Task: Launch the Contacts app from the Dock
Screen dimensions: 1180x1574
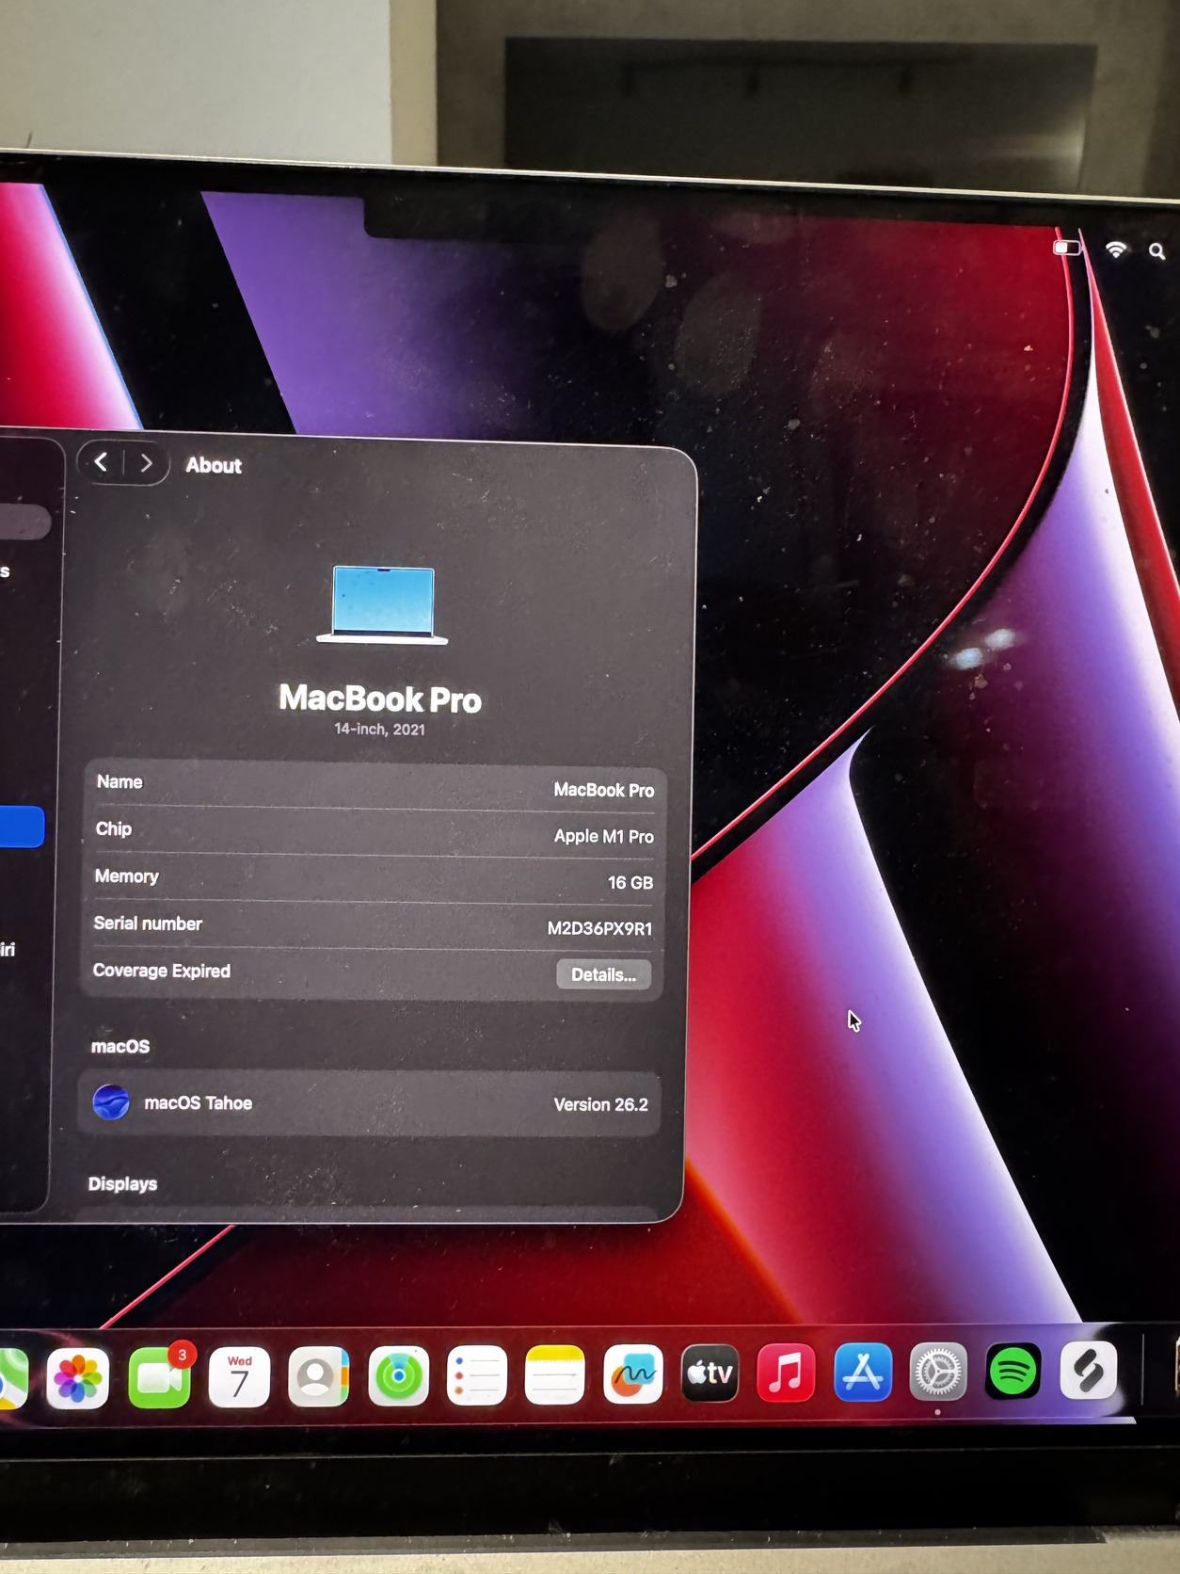Action: click(318, 1375)
